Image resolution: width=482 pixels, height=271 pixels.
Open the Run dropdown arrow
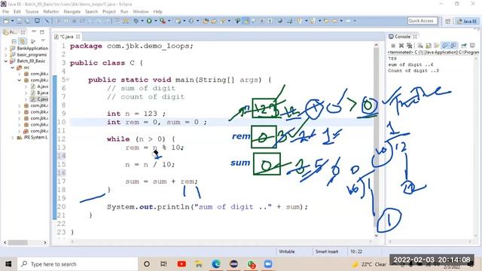coord(156,21)
